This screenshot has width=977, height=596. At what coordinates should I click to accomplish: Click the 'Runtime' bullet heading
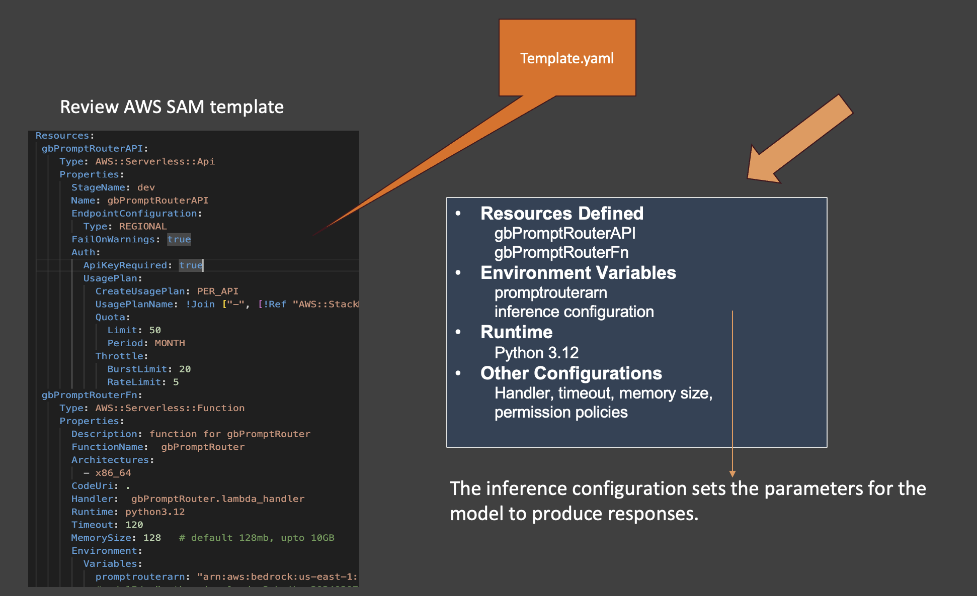click(x=517, y=332)
